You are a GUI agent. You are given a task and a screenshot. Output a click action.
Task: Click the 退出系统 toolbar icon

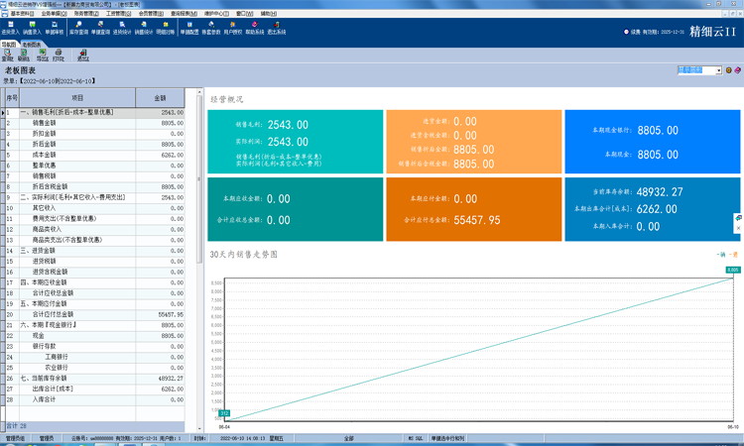tap(277, 28)
